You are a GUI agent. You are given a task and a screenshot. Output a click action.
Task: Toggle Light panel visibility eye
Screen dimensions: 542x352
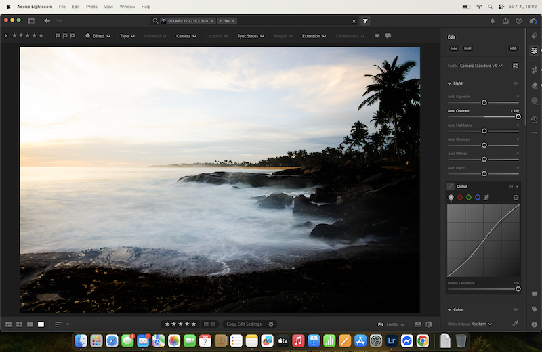click(515, 83)
